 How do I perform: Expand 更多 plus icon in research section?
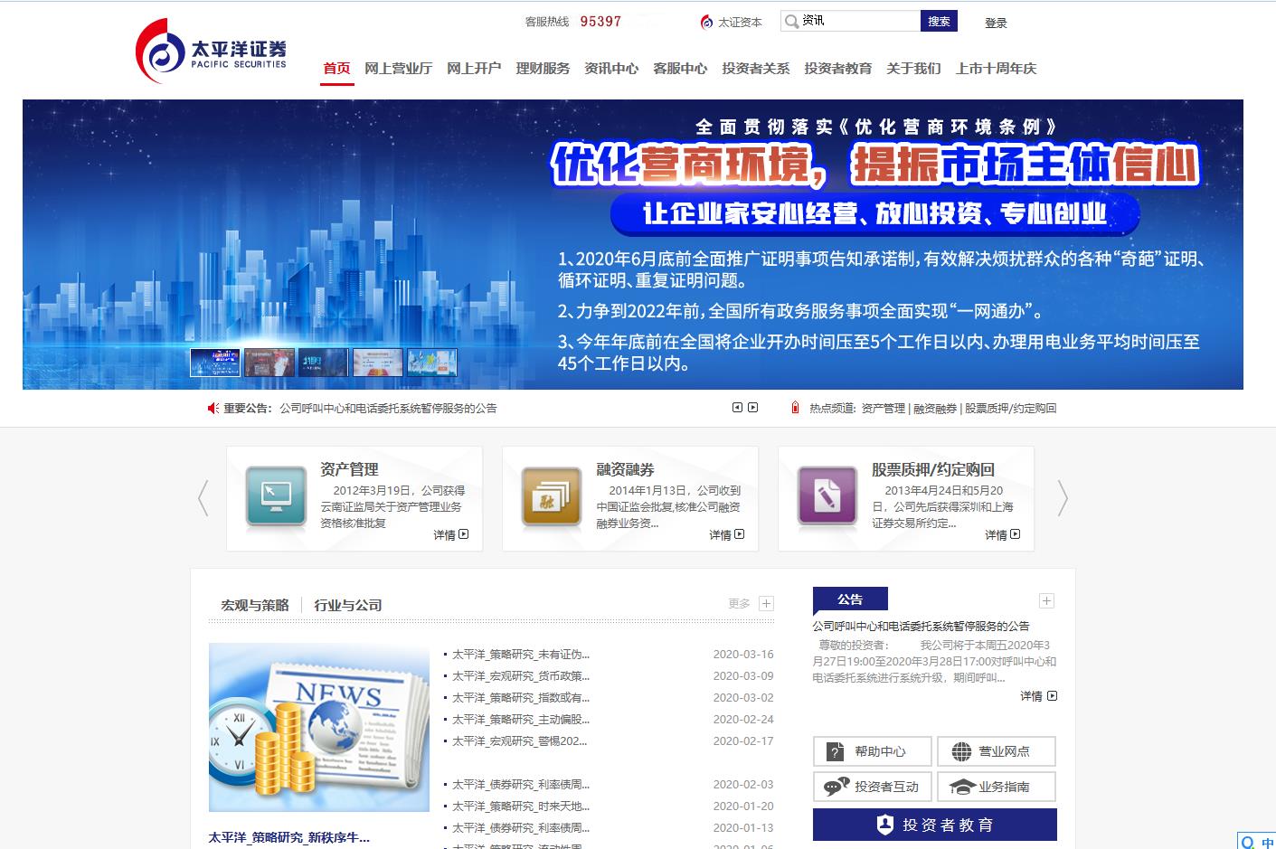coord(766,603)
